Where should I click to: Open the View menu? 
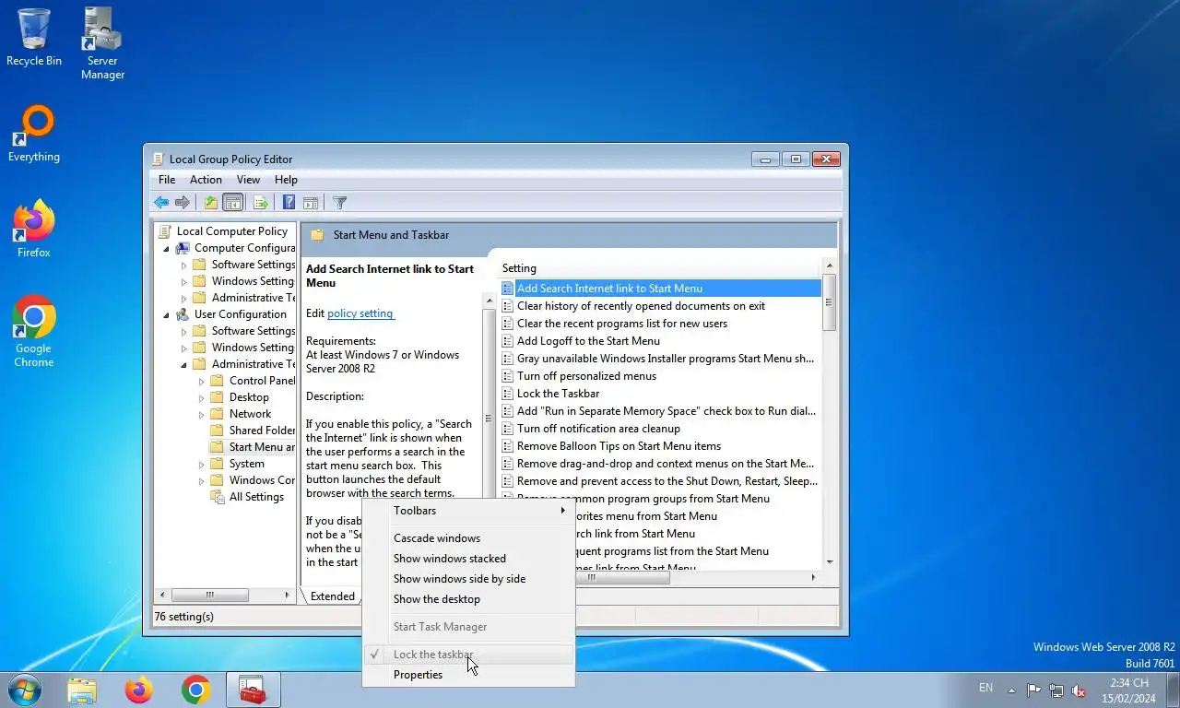tap(248, 180)
